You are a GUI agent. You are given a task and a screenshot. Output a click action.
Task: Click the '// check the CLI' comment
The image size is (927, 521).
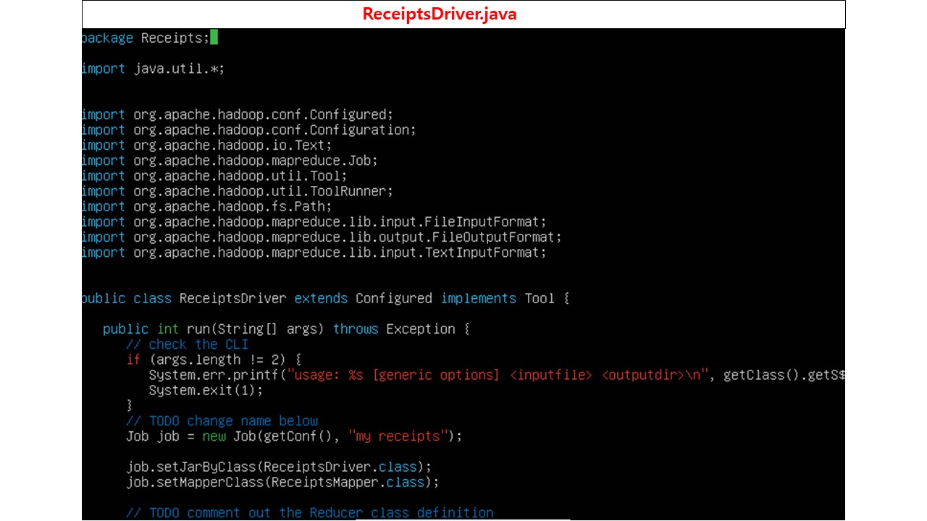pos(187,344)
